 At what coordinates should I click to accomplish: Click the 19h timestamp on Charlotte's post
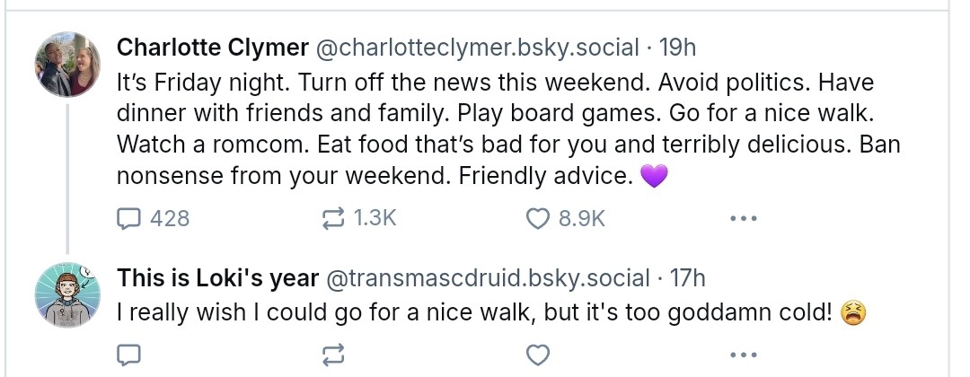click(x=678, y=47)
